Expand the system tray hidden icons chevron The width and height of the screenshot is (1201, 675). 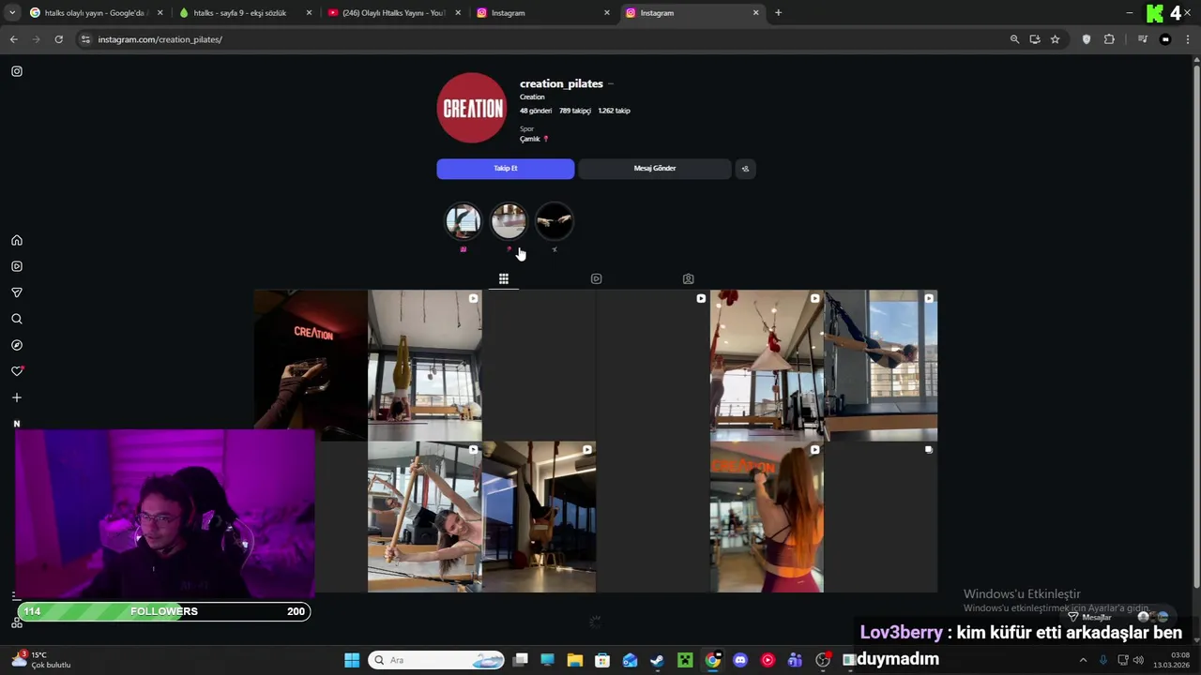coord(1085,660)
